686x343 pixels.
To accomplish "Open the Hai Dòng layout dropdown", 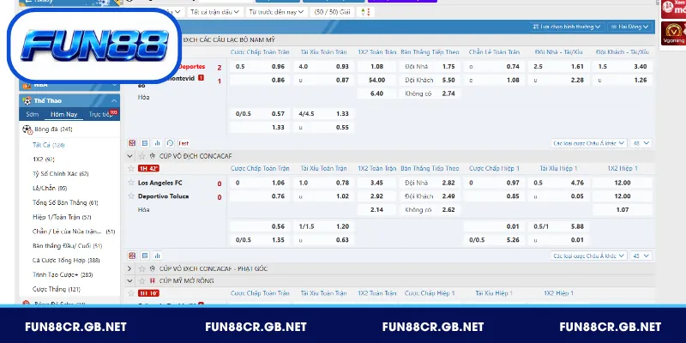I will (629, 27).
